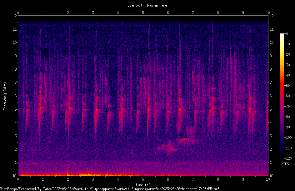Click '3' on the top time axis
Image resolution: width=295 pixels, height=191 pixels.
click(x=93, y=13)
